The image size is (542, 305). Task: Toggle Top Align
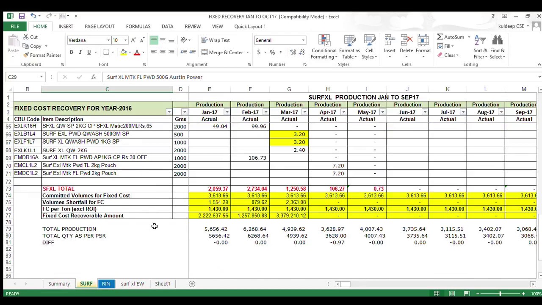154,40
